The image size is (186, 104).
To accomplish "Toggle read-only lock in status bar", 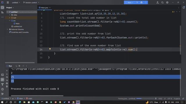I will pos(183,99).
